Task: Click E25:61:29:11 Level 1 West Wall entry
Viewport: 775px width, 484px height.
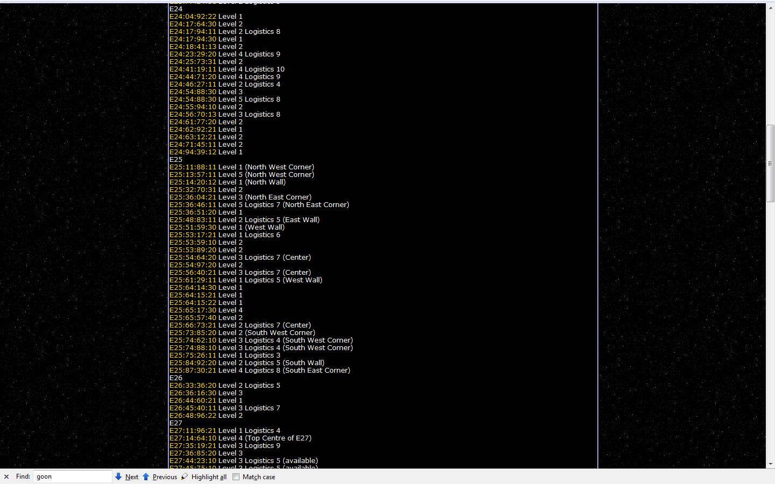Action: coord(246,280)
